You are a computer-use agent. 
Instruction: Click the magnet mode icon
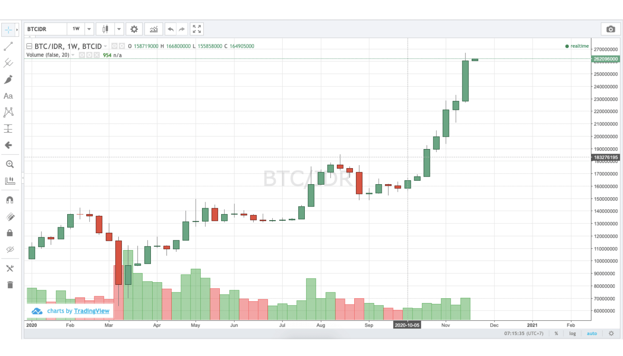(x=9, y=200)
